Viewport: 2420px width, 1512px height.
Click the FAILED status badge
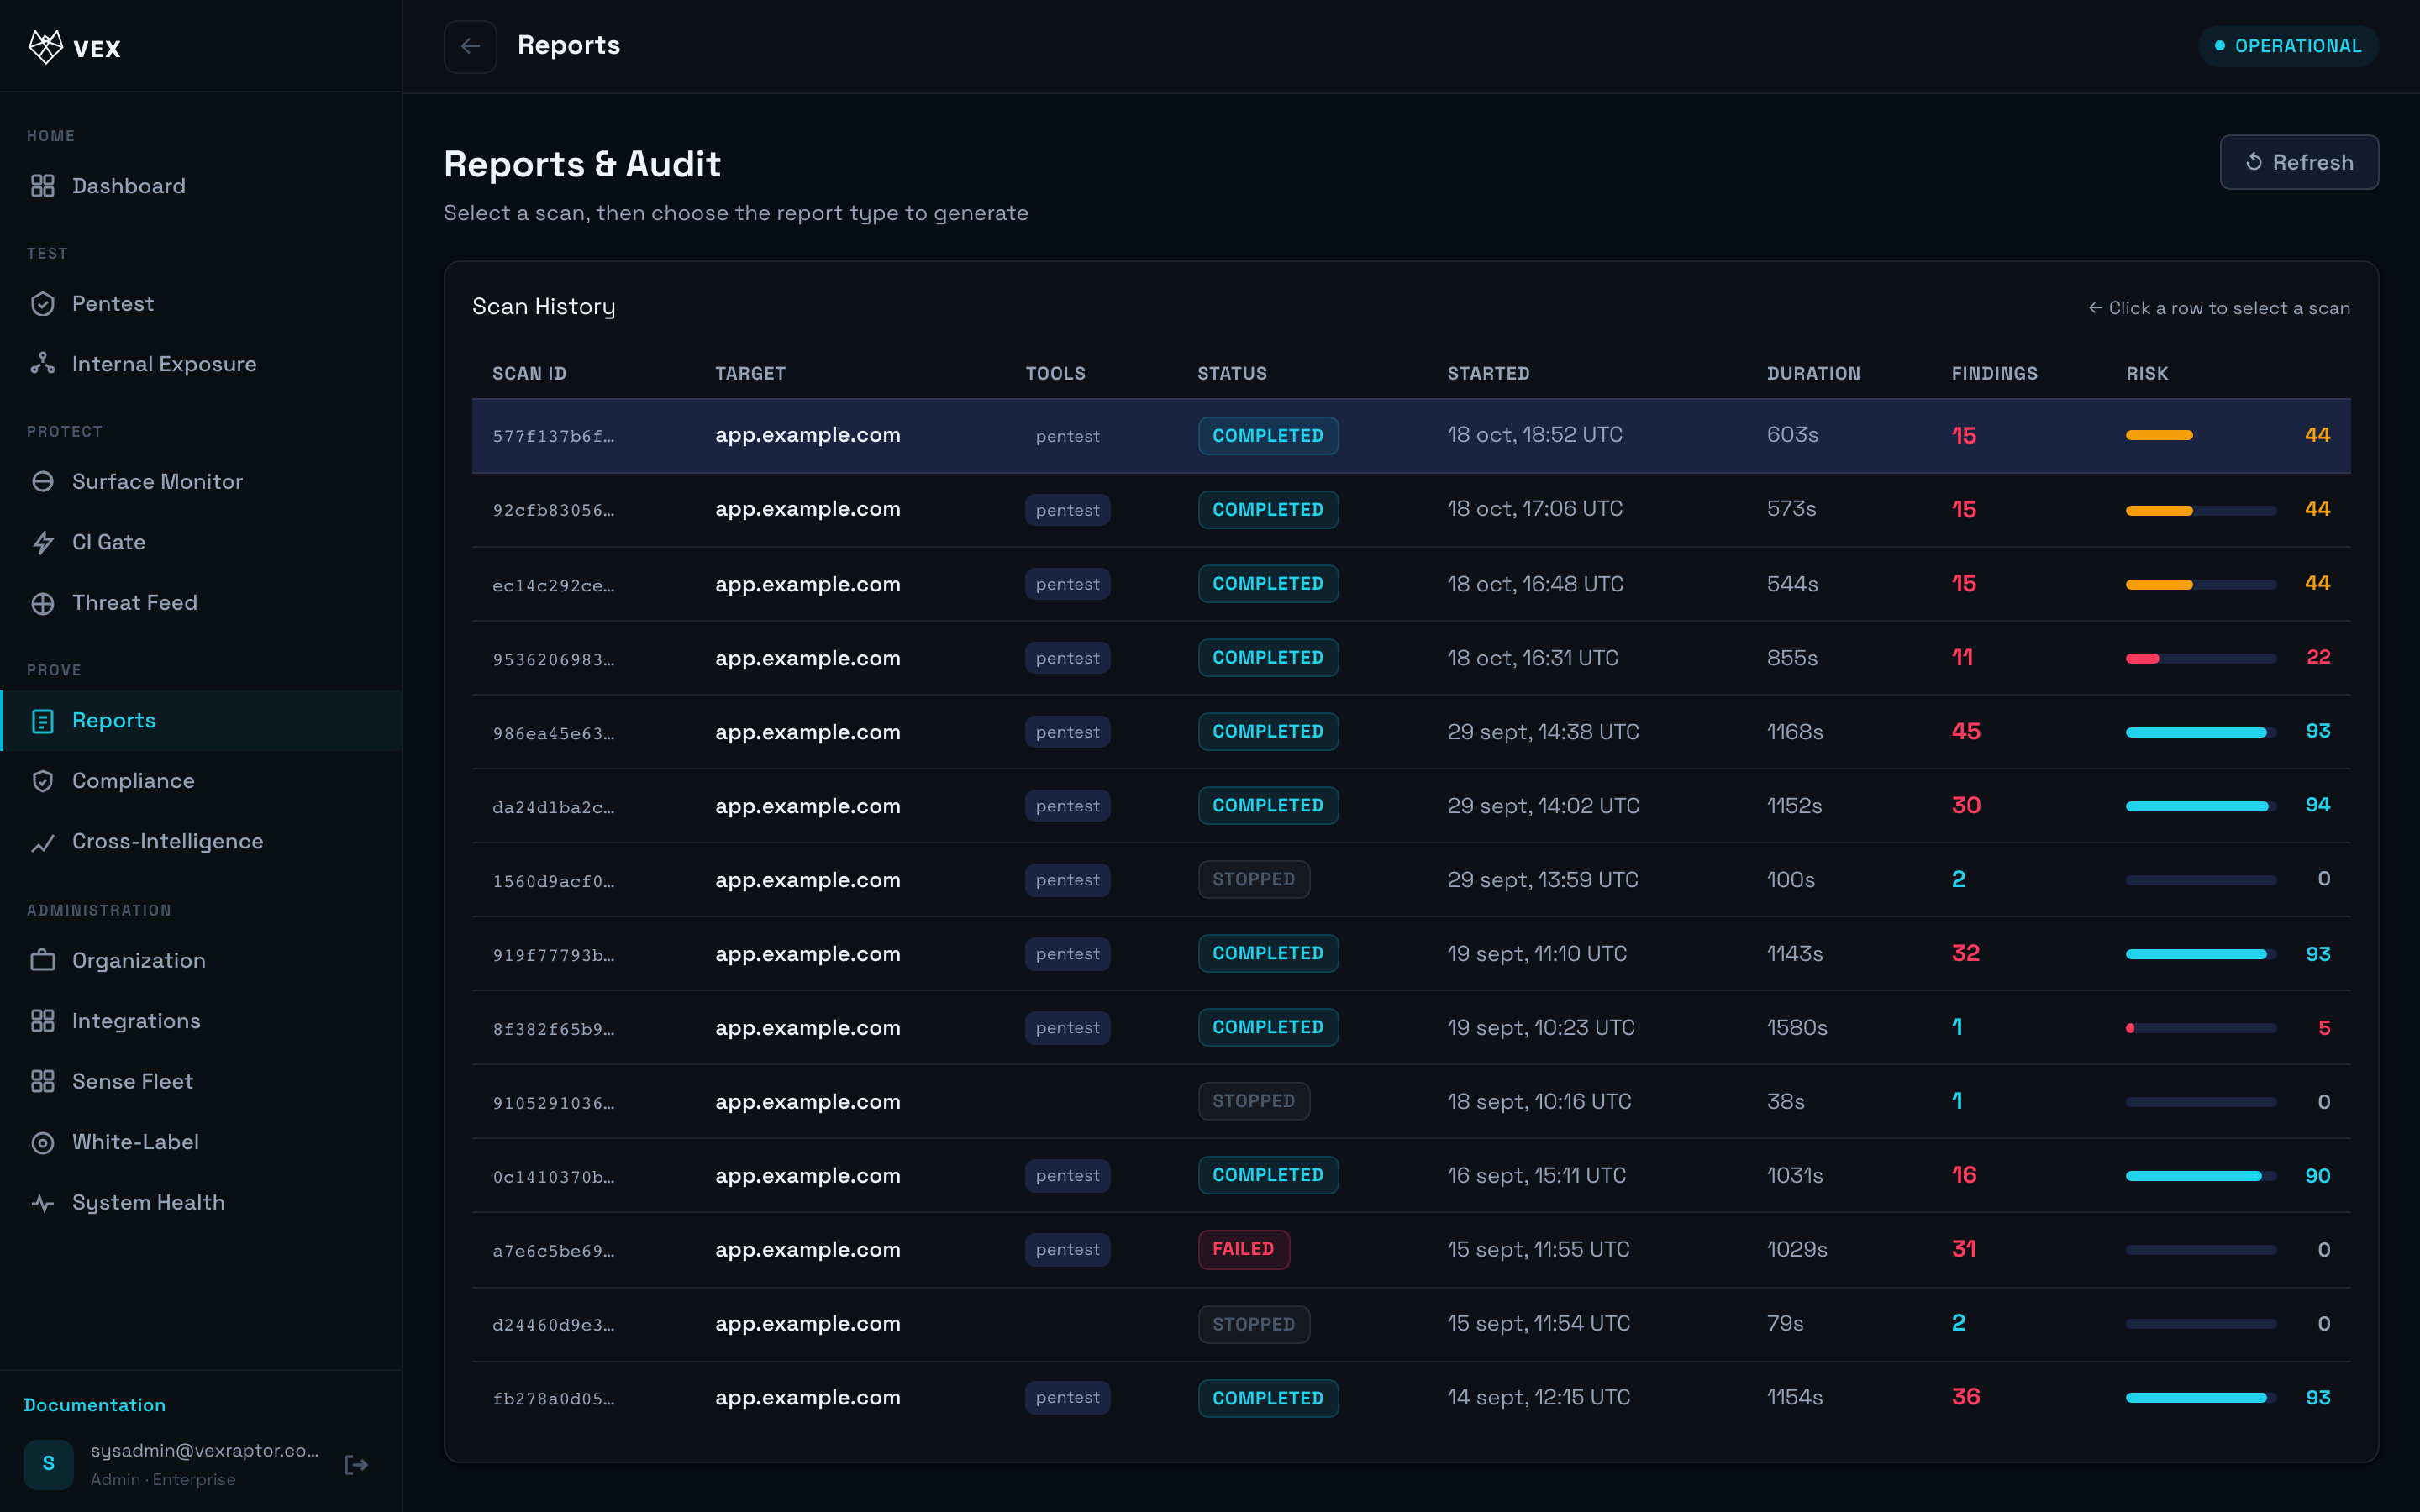click(x=1244, y=1250)
